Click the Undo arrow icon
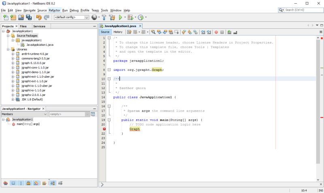The image size is (324, 193). coord(38,17)
